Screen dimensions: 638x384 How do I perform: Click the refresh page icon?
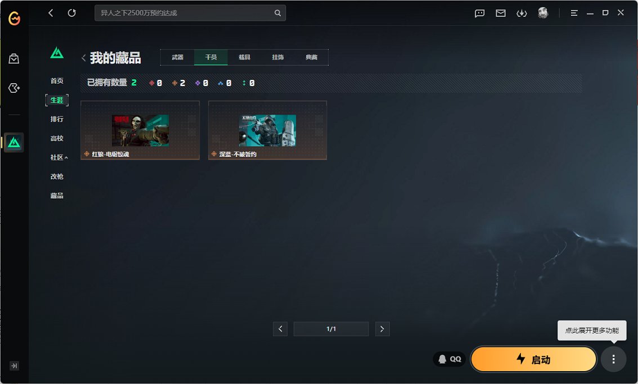71,13
